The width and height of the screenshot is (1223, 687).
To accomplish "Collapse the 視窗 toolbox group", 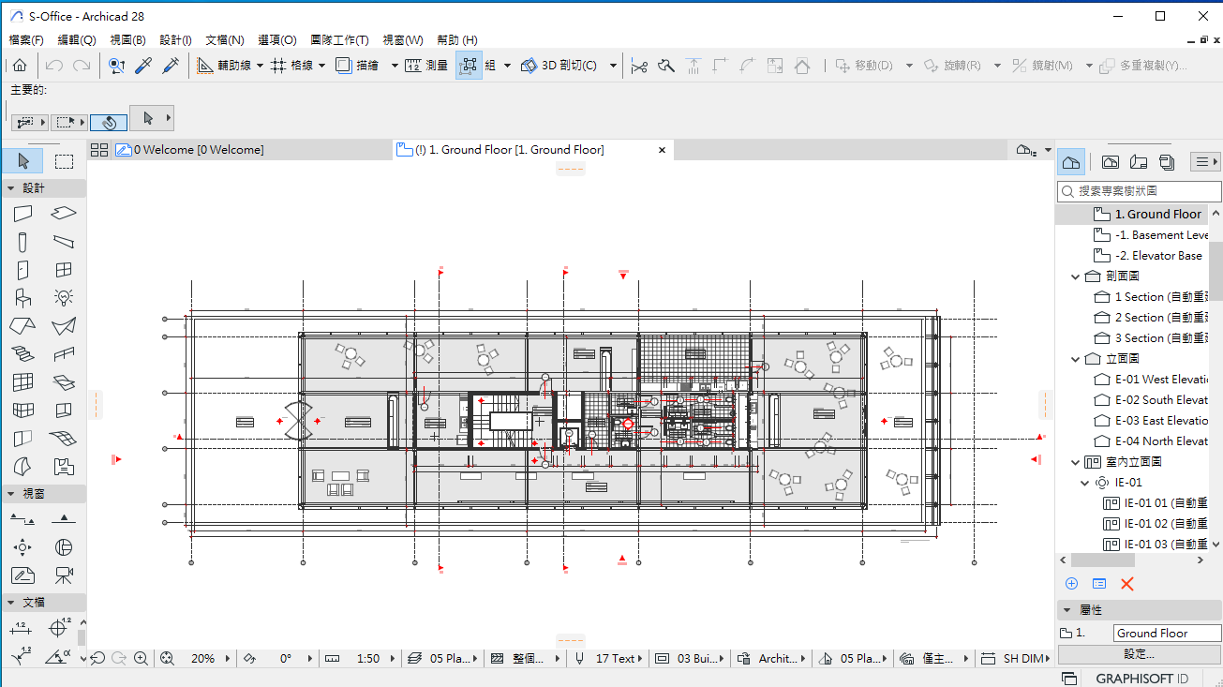I will 11,493.
